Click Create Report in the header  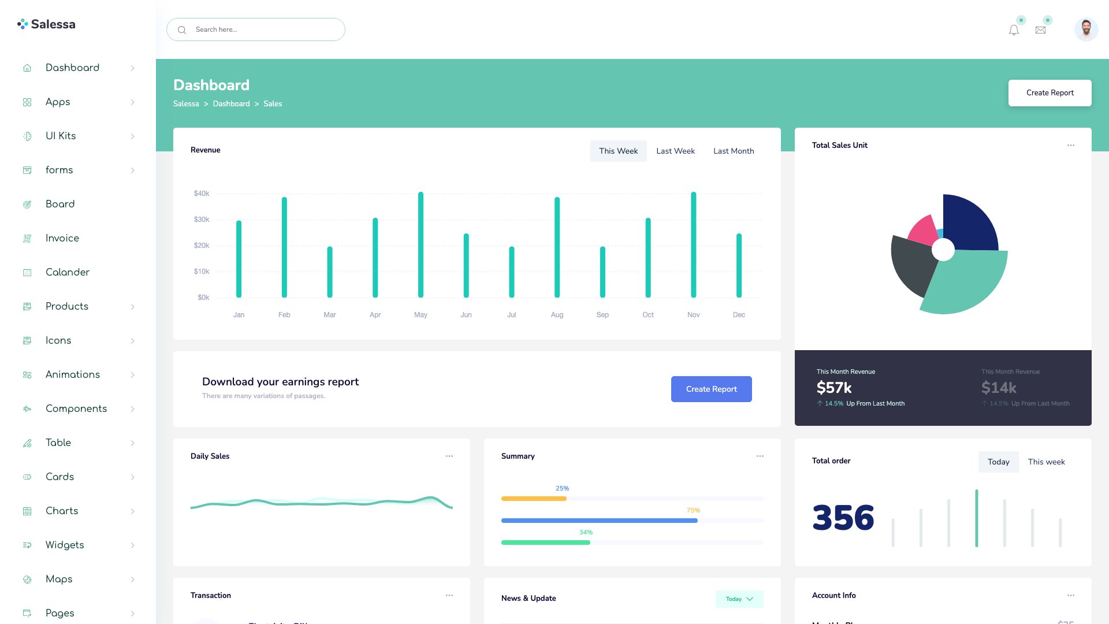[x=1050, y=92]
